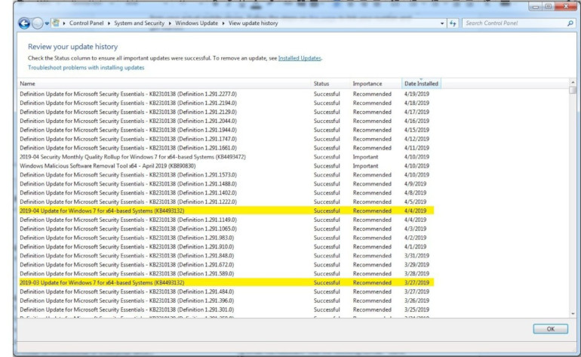Click Successful status for 4/18/2019 row
The width and height of the screenshot is (581, 357).
click(x=327, y=103)
